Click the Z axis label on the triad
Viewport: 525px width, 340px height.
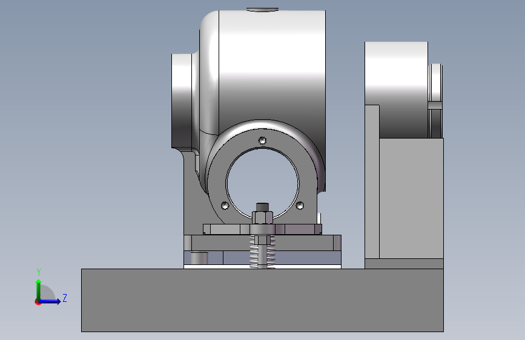[65, 298]
